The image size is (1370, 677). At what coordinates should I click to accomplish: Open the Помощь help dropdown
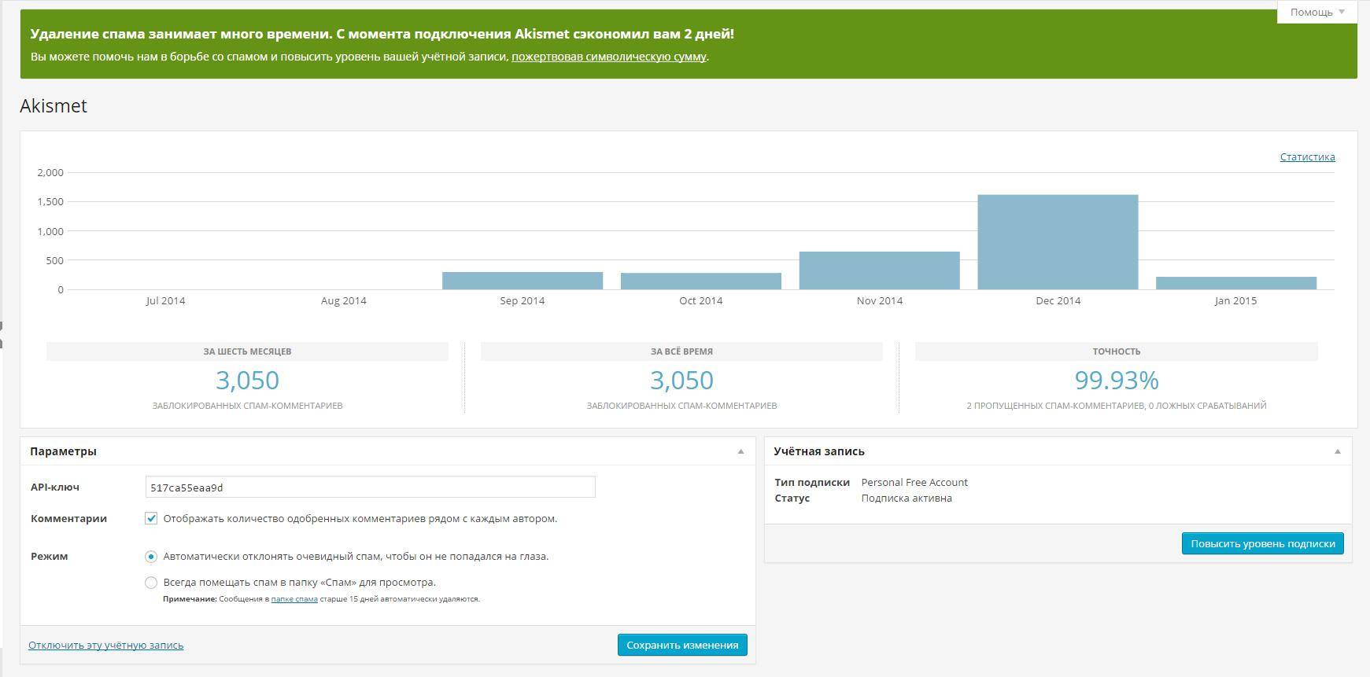(x=1316, y=12)
